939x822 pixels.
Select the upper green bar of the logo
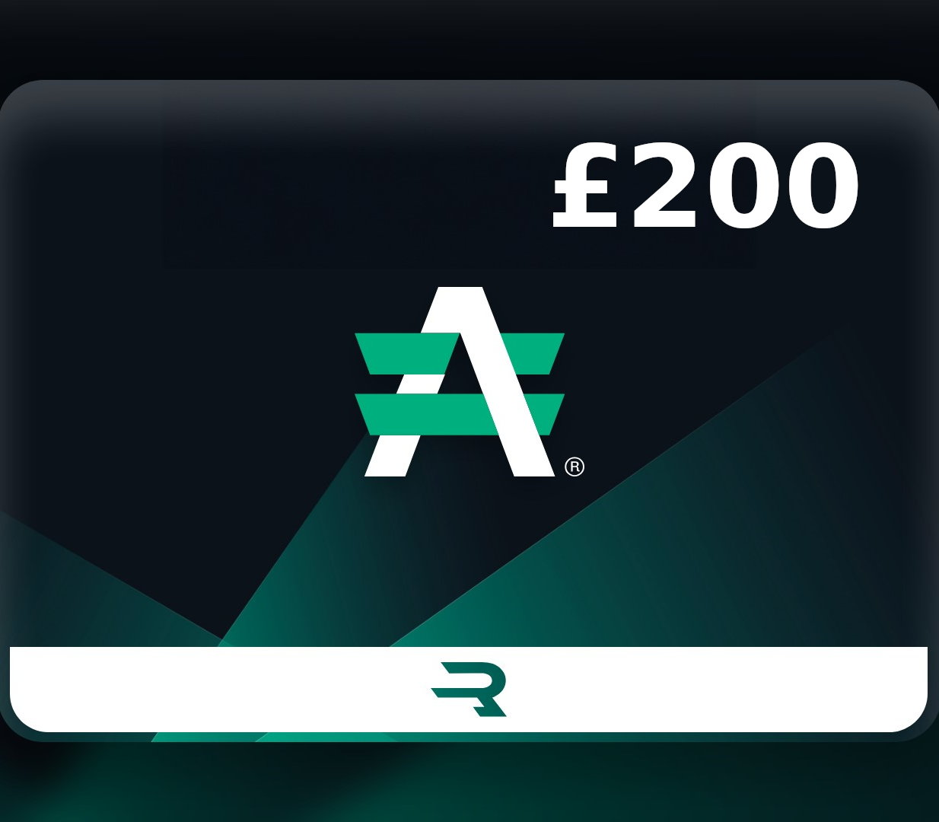[460, 354]
